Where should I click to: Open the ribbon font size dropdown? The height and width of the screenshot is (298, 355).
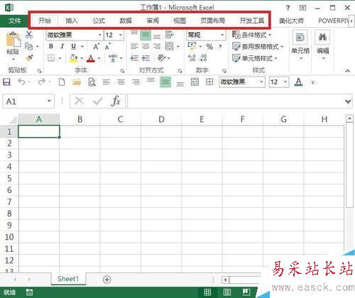point(120,35)
